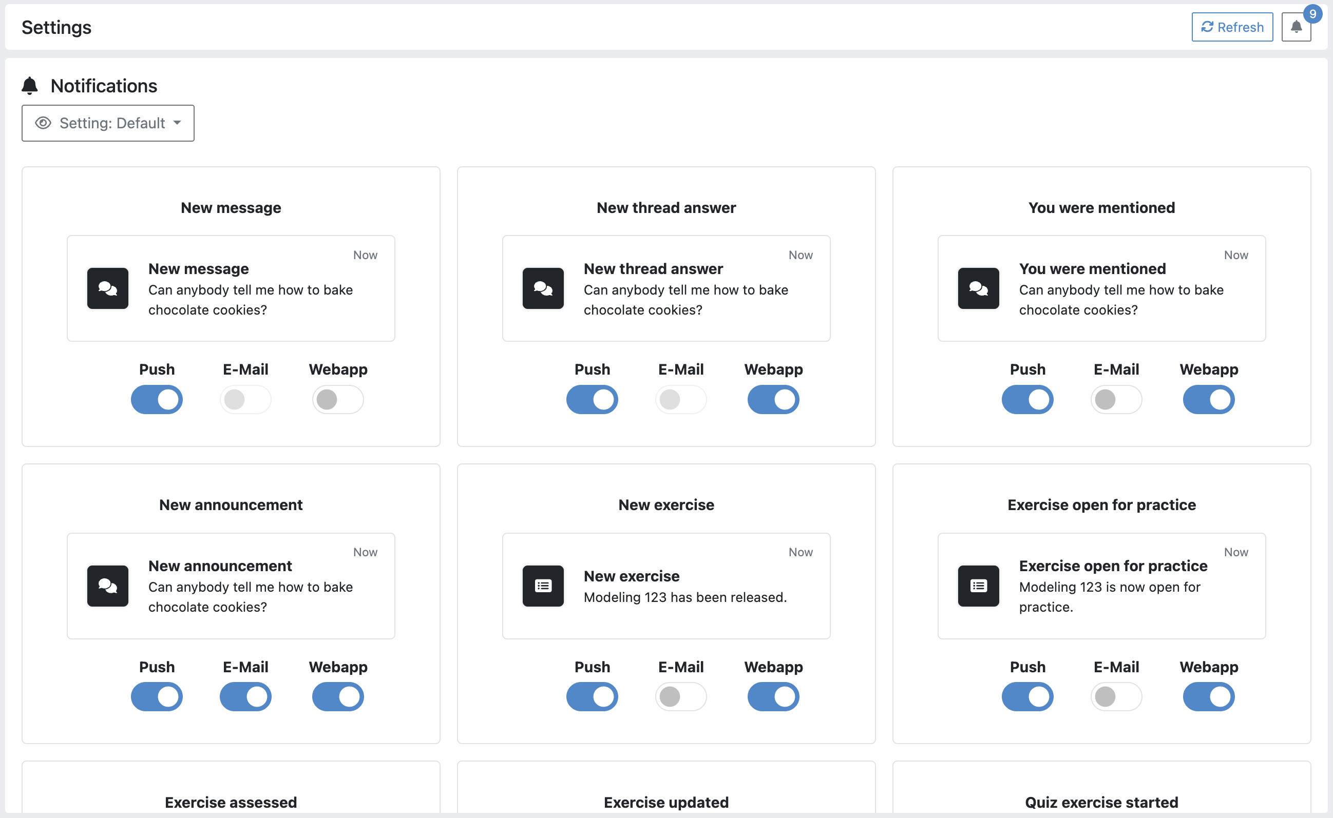
Task: Click the list icon in Exercise open for practice preview
Action: tap(979, 586)
